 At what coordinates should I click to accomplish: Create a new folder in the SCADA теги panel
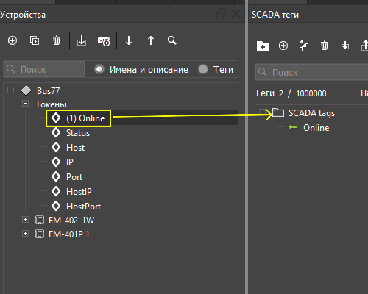tap(262, 46)
